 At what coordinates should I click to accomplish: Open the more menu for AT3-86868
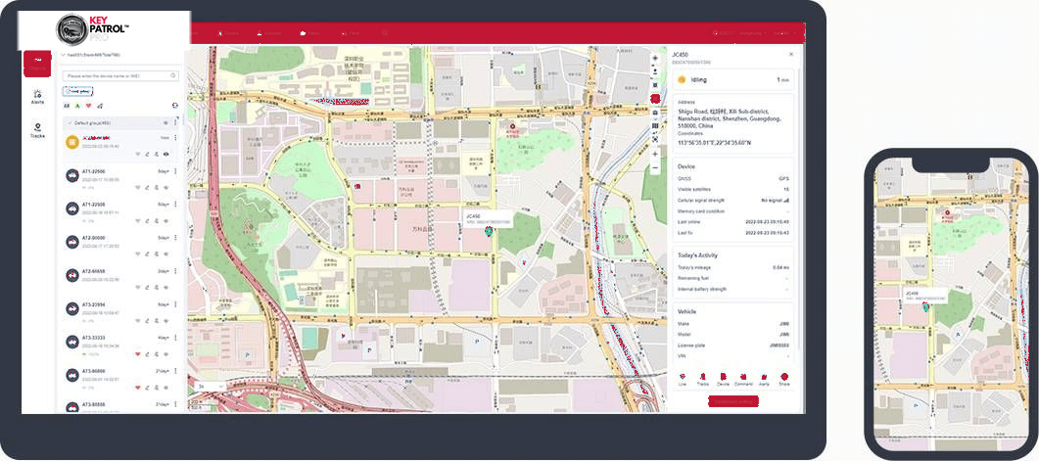[x=175, y=371]
